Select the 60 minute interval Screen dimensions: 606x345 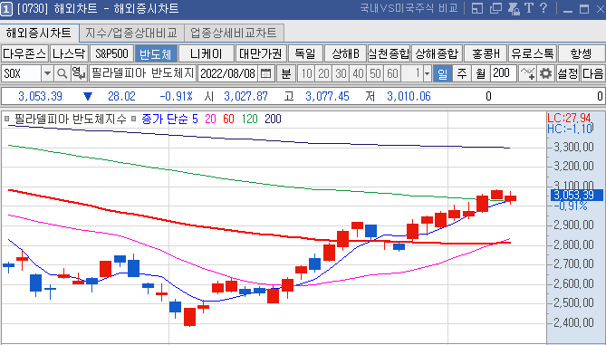[x=392, y=73]
